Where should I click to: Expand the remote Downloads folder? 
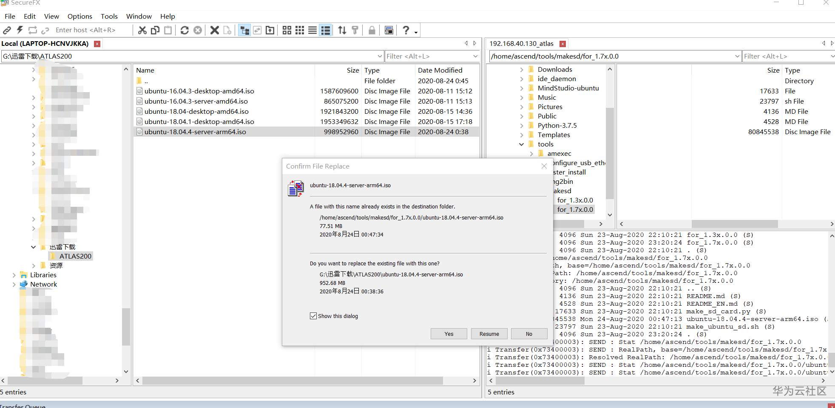522,69
